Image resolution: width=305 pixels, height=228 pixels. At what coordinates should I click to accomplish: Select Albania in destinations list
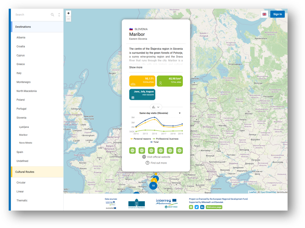pyautogui.click(x=21, y=38)
